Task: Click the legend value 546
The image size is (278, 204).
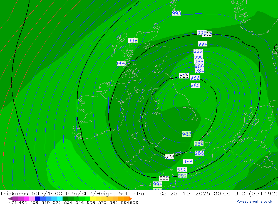Action: [x=80, y=202]
